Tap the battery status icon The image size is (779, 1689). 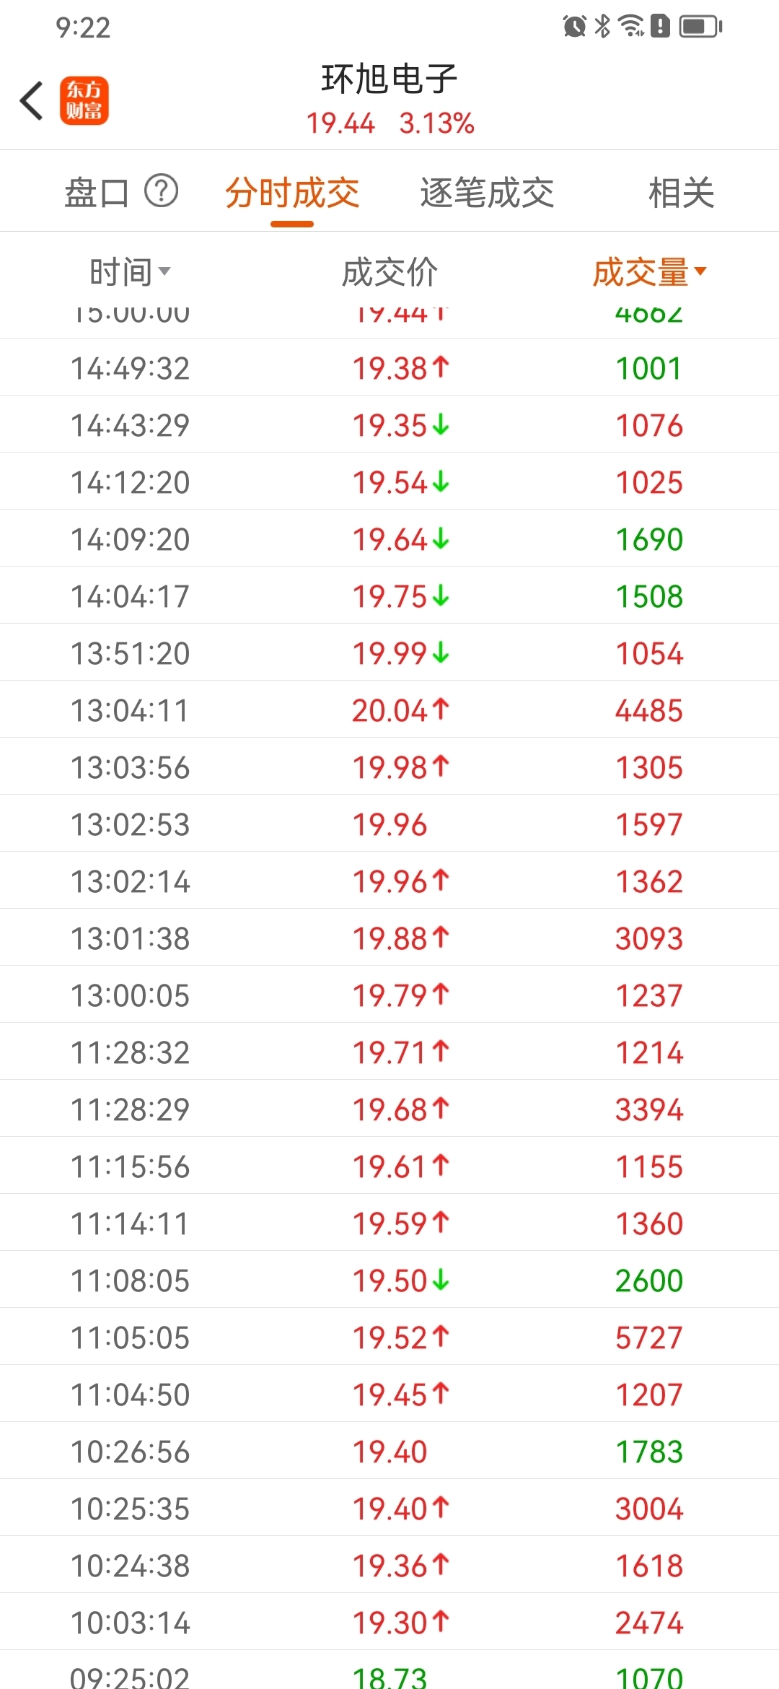click(701, 27)
